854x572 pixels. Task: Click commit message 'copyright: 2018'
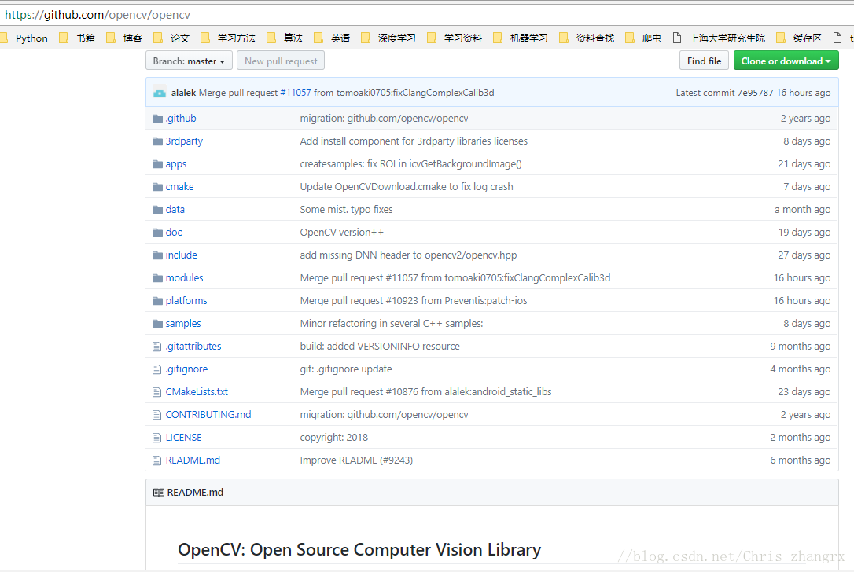point(334,438)
